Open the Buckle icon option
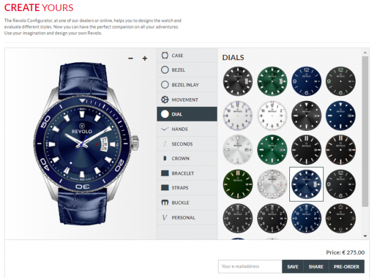The width and height of the screenshot is (377, 278). tap(165, 203)
